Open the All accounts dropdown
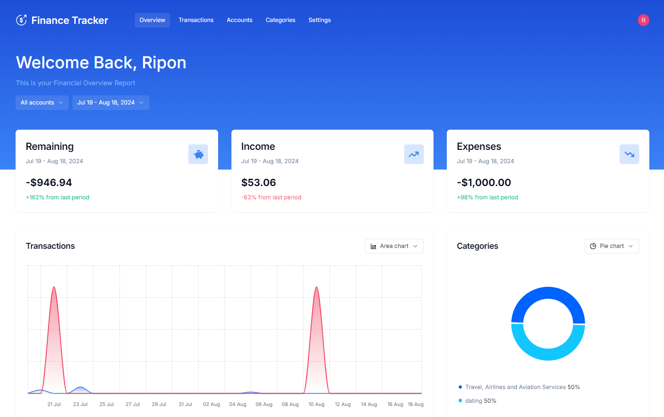The image size is (664, 417). pos(42,103)
